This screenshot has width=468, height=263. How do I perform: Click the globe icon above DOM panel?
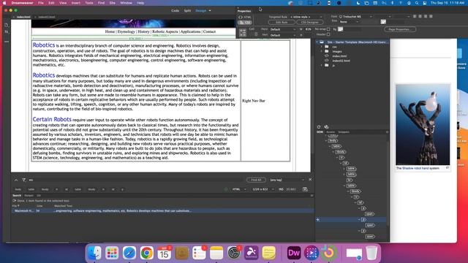pos(326,126)
